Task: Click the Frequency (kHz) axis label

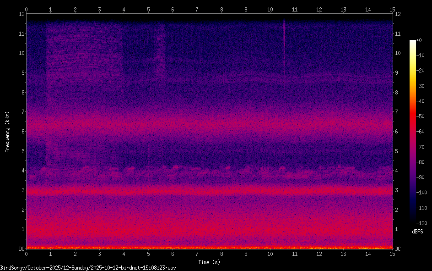Action: 7,132
